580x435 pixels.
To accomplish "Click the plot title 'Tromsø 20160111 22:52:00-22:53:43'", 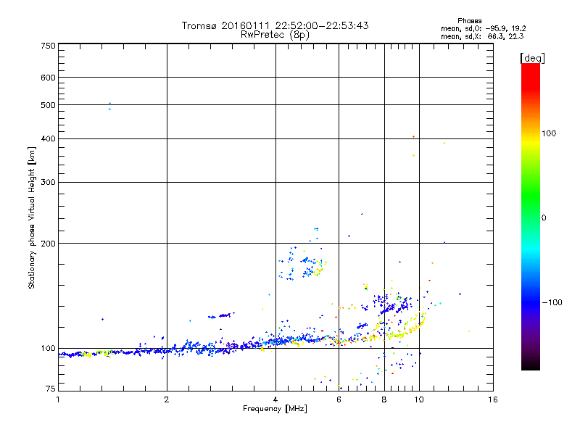I will click(275, 25).
